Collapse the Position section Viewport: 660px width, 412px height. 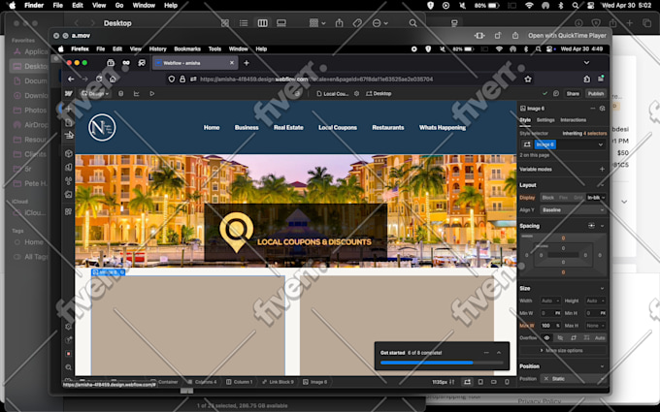pyautogui.click(x=602, y=366)
